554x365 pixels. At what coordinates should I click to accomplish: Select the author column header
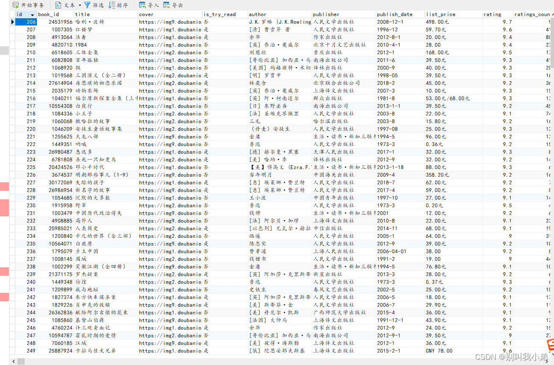pyautogui.click(x=280, y=14)
